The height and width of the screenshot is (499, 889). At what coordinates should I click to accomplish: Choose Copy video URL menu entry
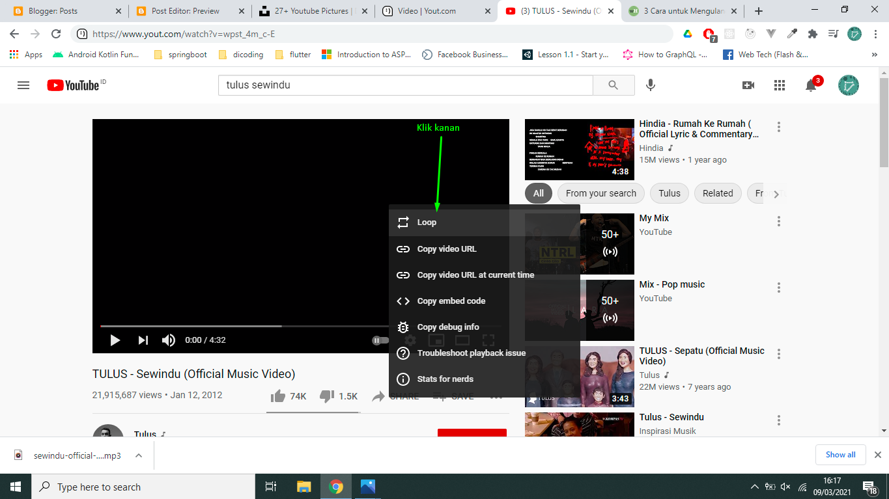484,249
